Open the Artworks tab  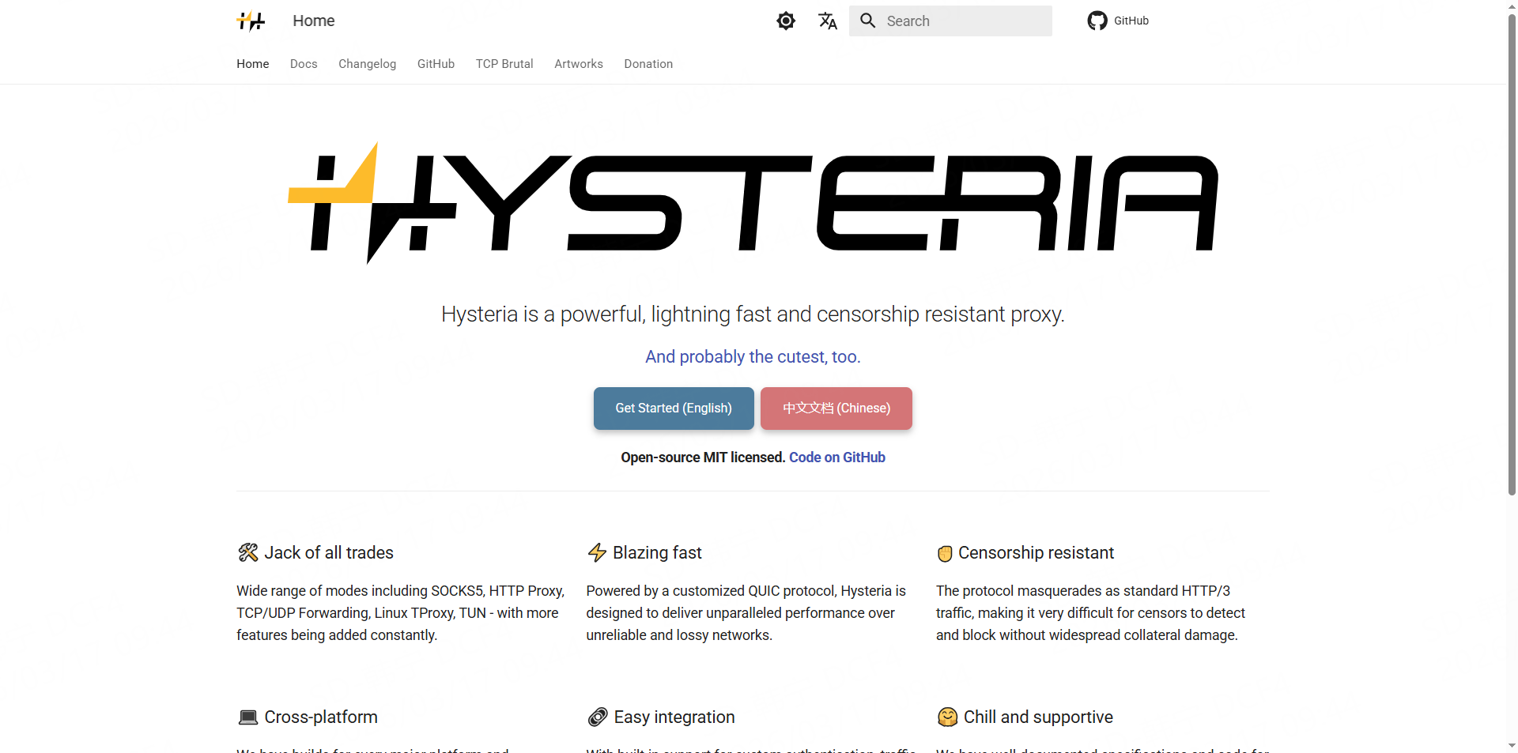pyautogui.click(x=579, y=64)
